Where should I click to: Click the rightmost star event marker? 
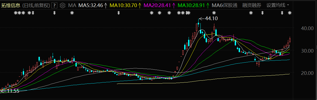[x=289, y=13]
